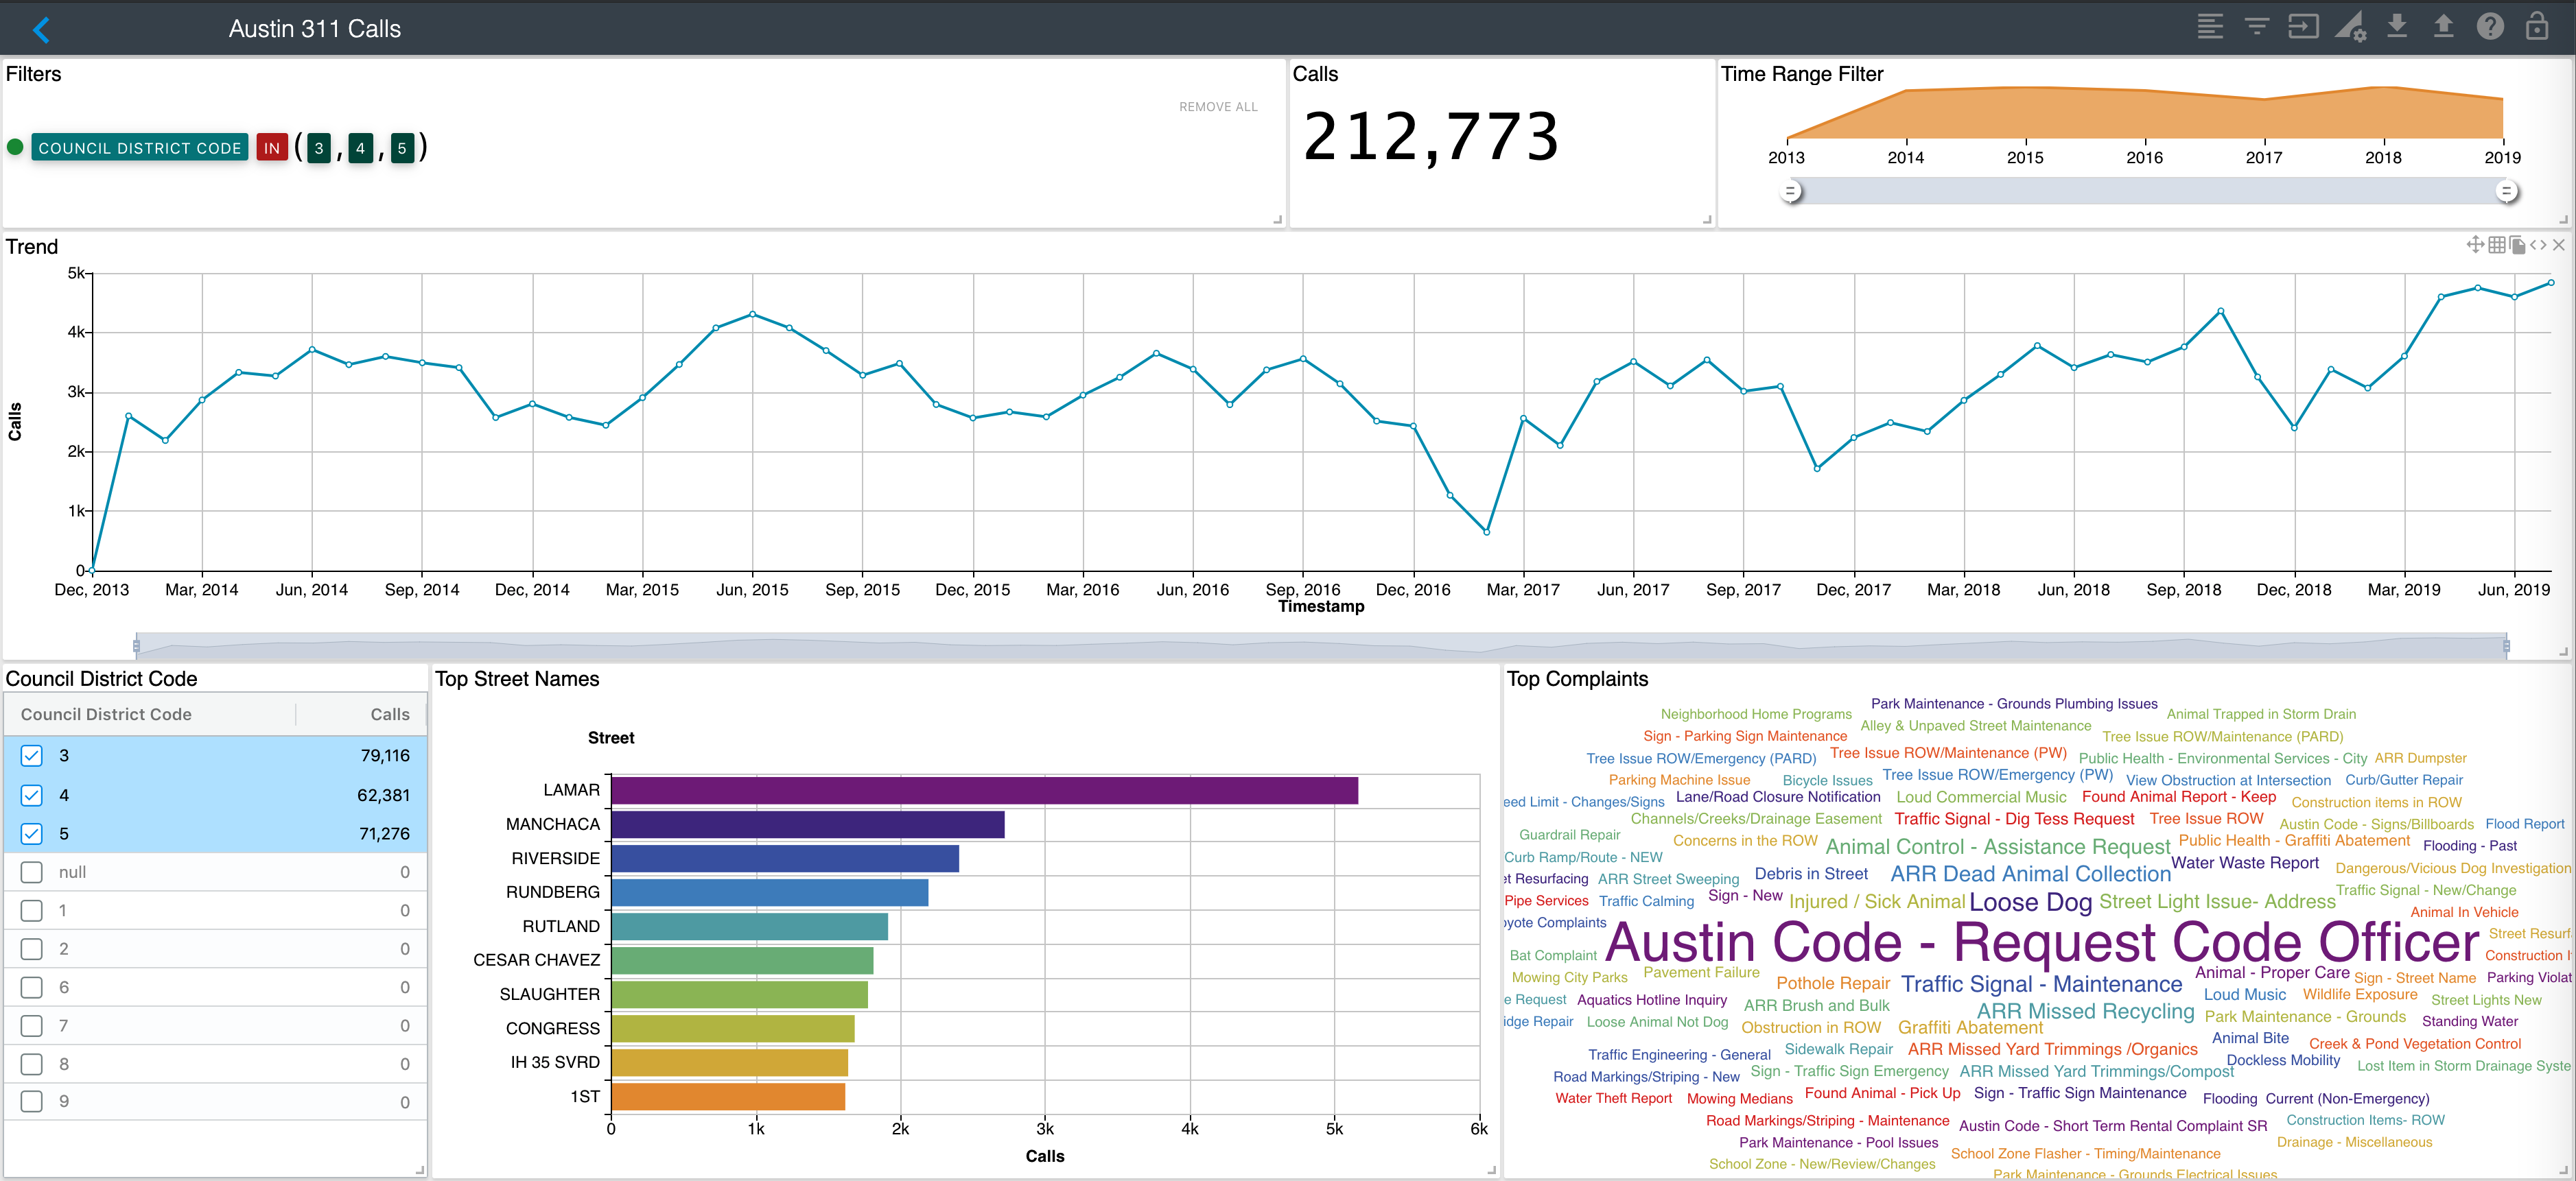Click the red IN operator chip

(272, 148)
